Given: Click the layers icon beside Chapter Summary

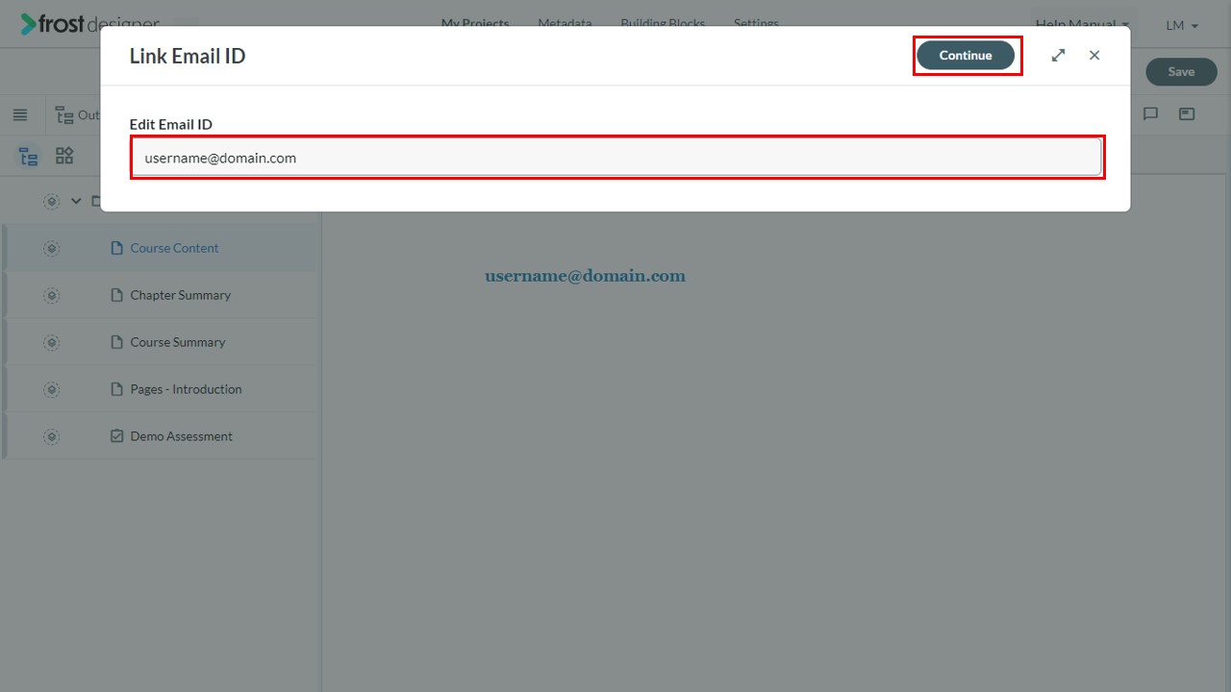Looking at the screenshot, I should tap(52, 295).
